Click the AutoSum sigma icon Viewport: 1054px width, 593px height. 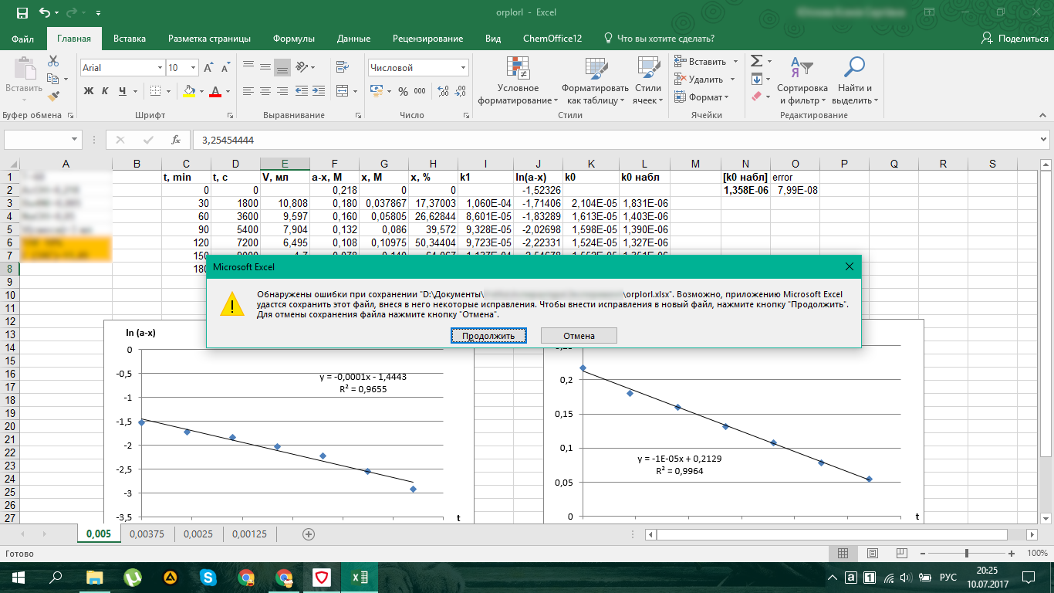tap(756, 61)
